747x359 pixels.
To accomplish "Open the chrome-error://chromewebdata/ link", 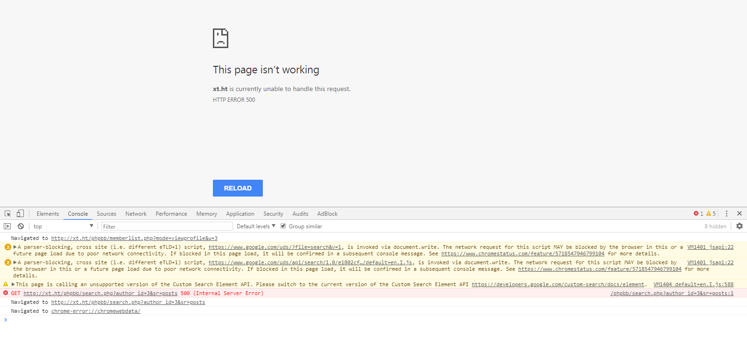I will (x=96, y=311).
